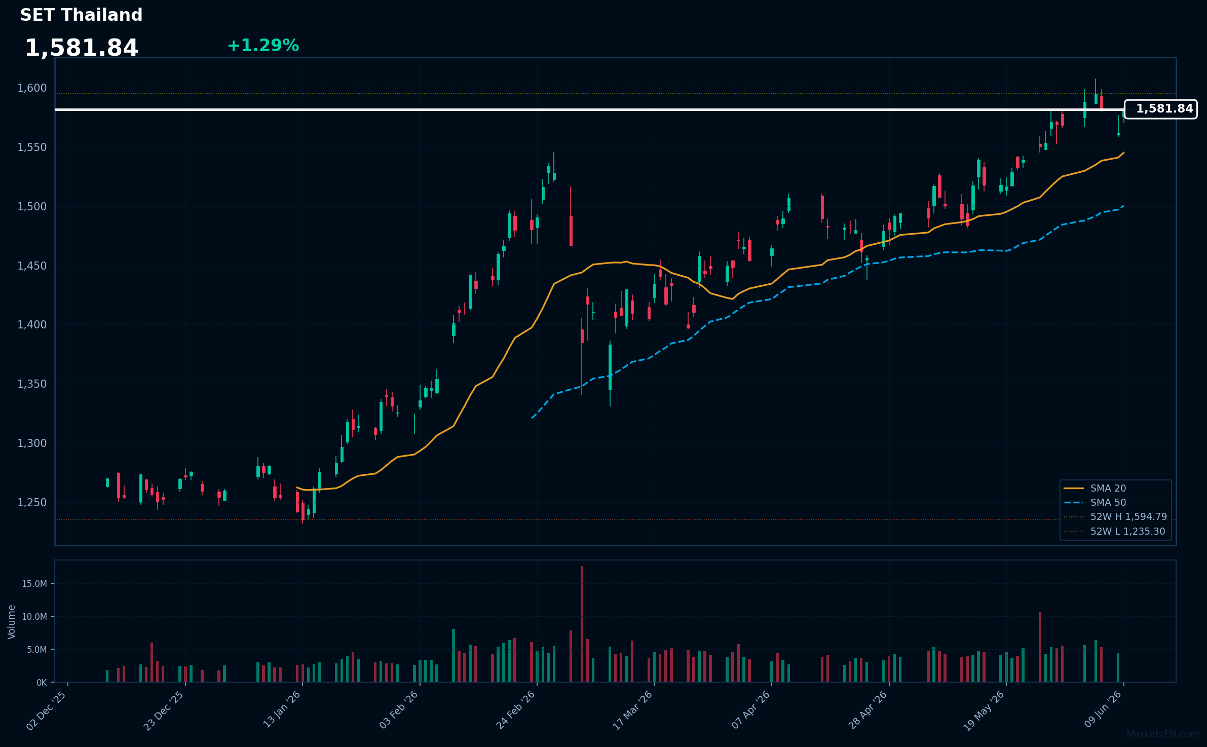
Task: Click the 15.0M volume axis label
Action: pyautogui.click(x=34, y=584)
